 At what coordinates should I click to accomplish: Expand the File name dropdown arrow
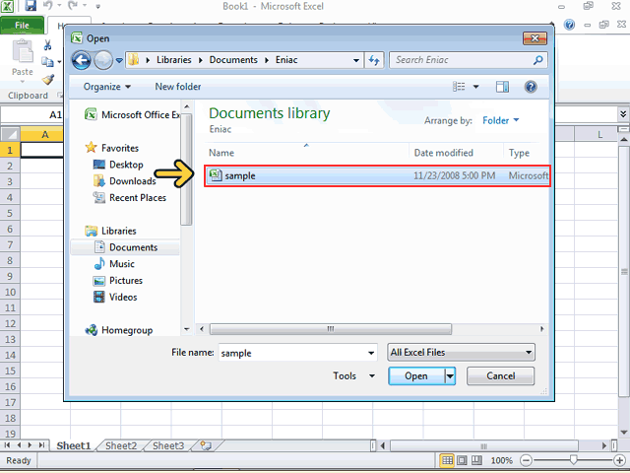tap(371, 353)
